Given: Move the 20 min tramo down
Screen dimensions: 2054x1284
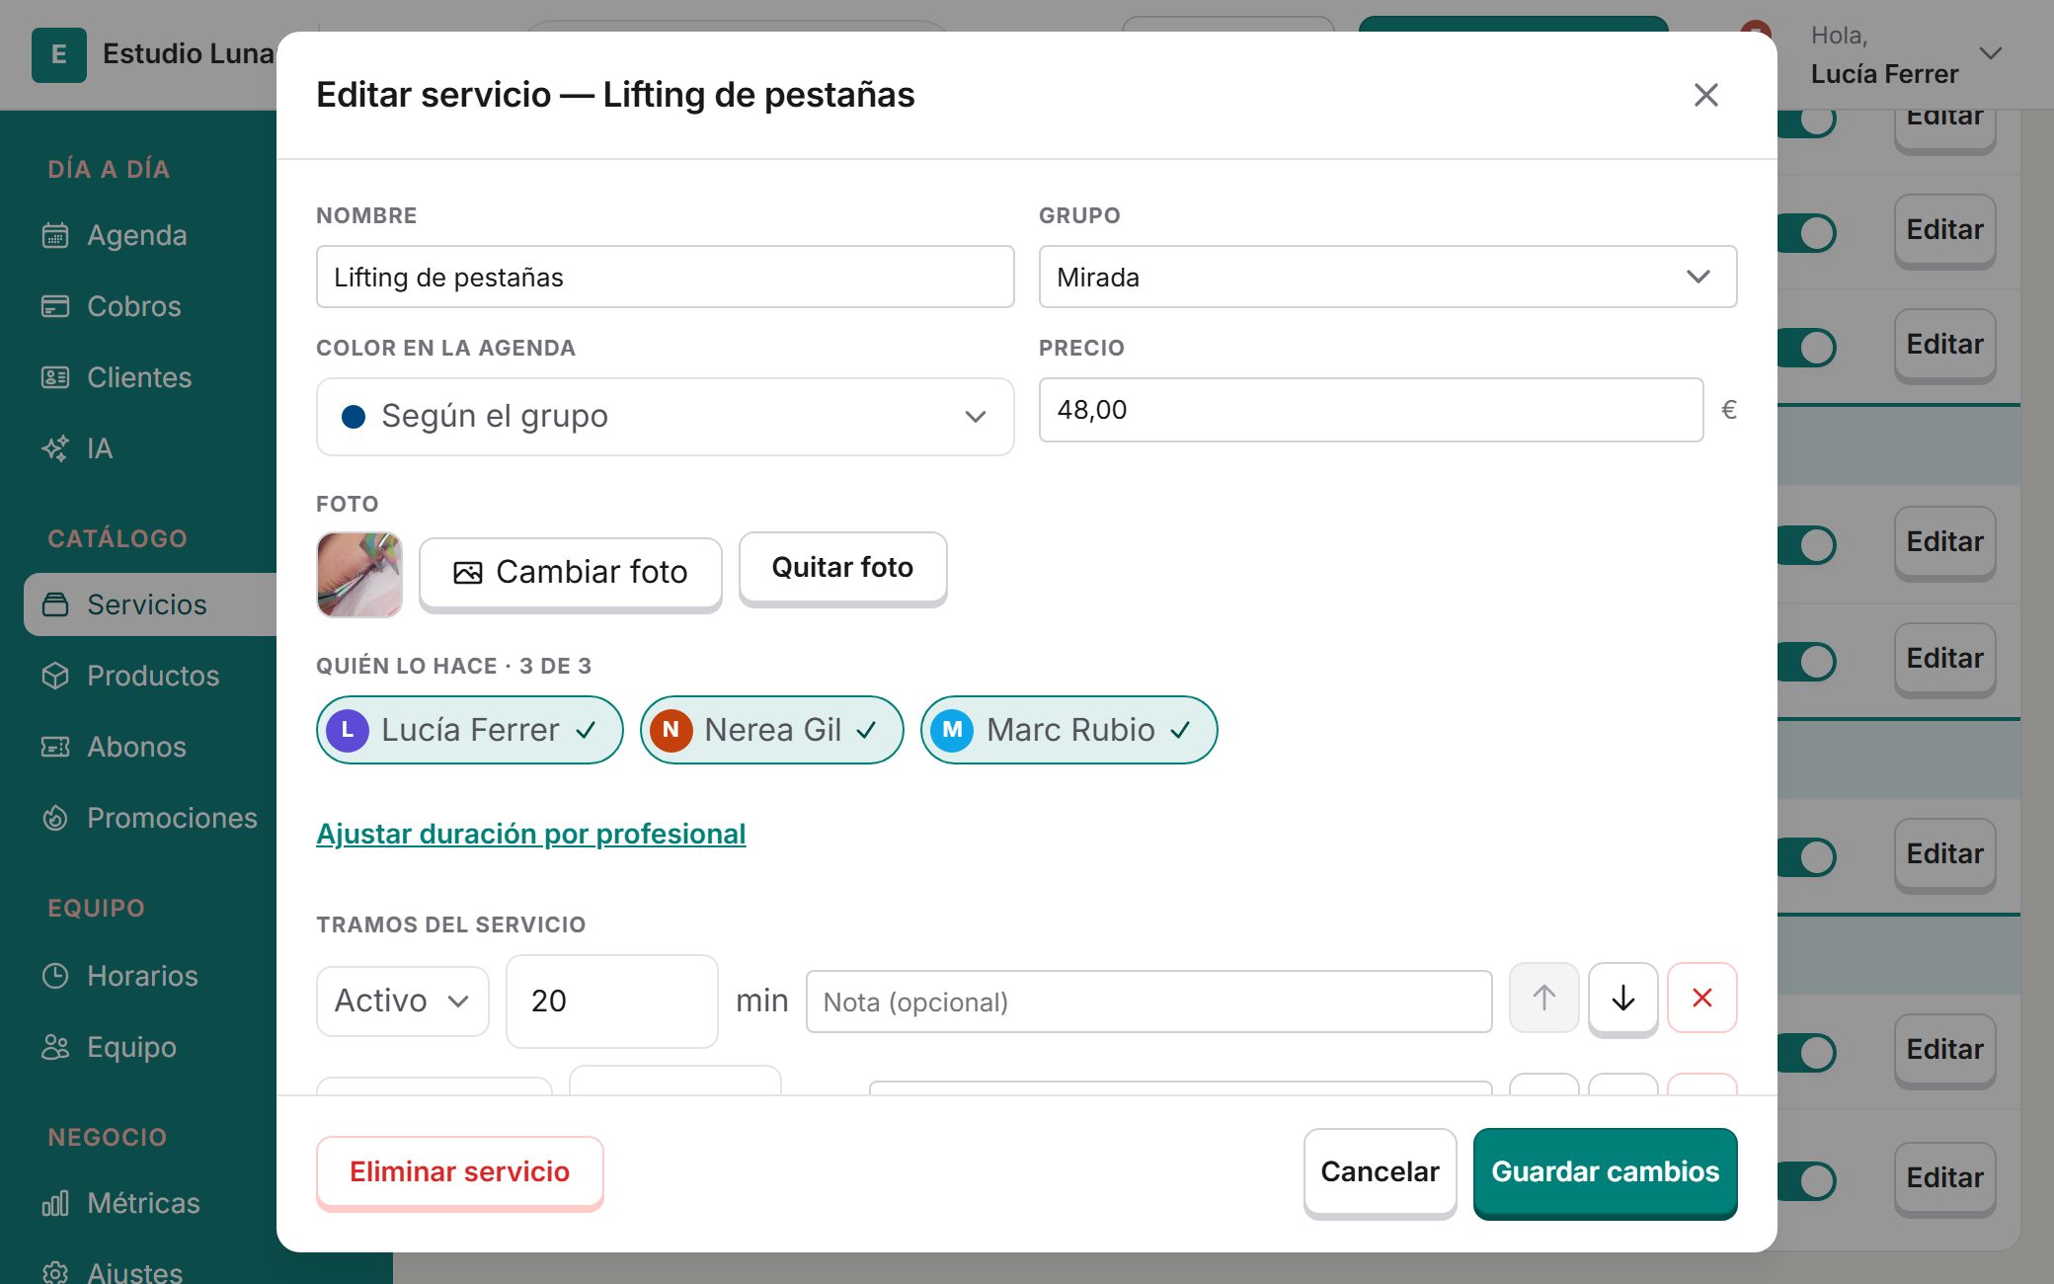Looking at the screenshot, I should pyautogui.click(x=1622, y=999).
